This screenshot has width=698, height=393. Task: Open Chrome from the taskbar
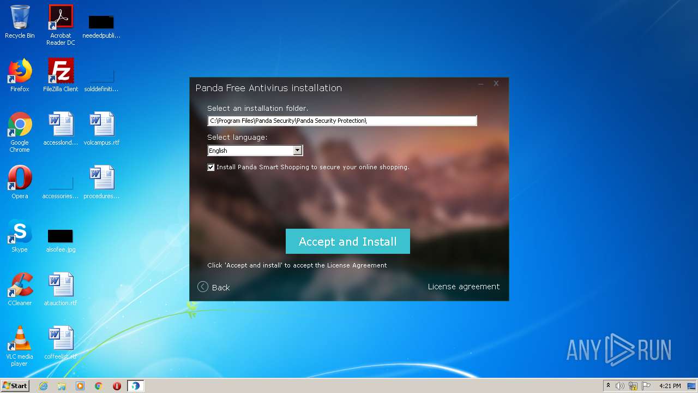pos(99,386)
